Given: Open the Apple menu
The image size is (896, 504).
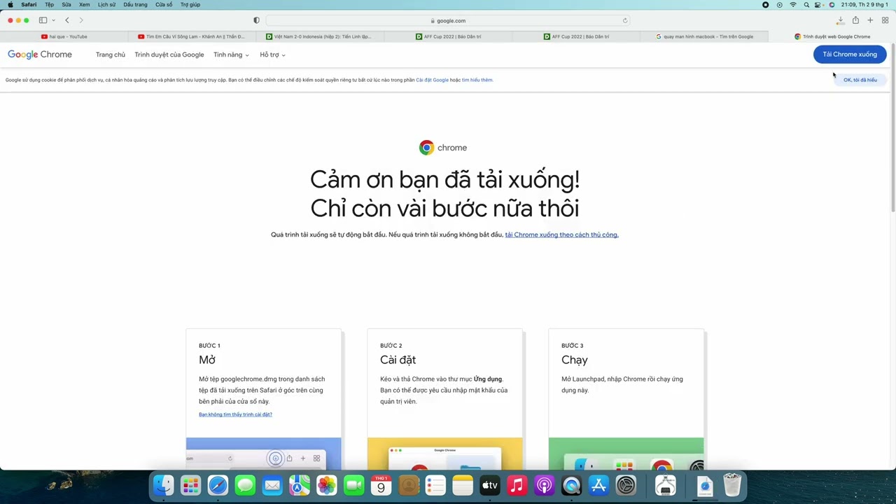Looking at the screenshot, I should pyautogui.click(x=10, y=4).
